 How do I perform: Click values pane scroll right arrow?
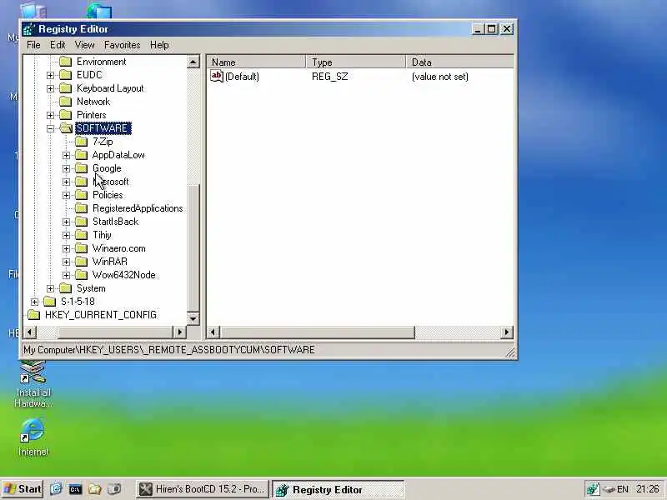coord(506,332)
